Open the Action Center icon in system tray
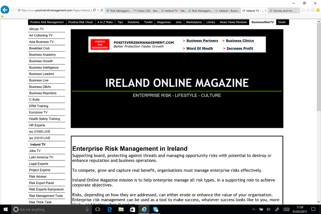 pyautogui.click(x=313, y=209)
